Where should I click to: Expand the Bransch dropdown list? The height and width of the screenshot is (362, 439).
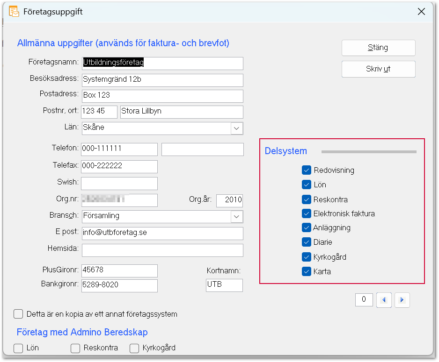pyautogui.click(x=237, y=217)
